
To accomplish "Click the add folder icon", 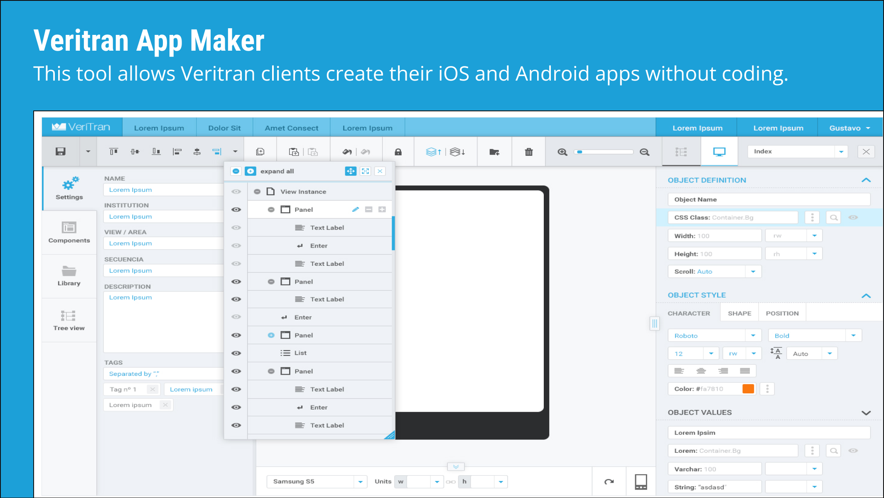I will click(x=494, y=152).
